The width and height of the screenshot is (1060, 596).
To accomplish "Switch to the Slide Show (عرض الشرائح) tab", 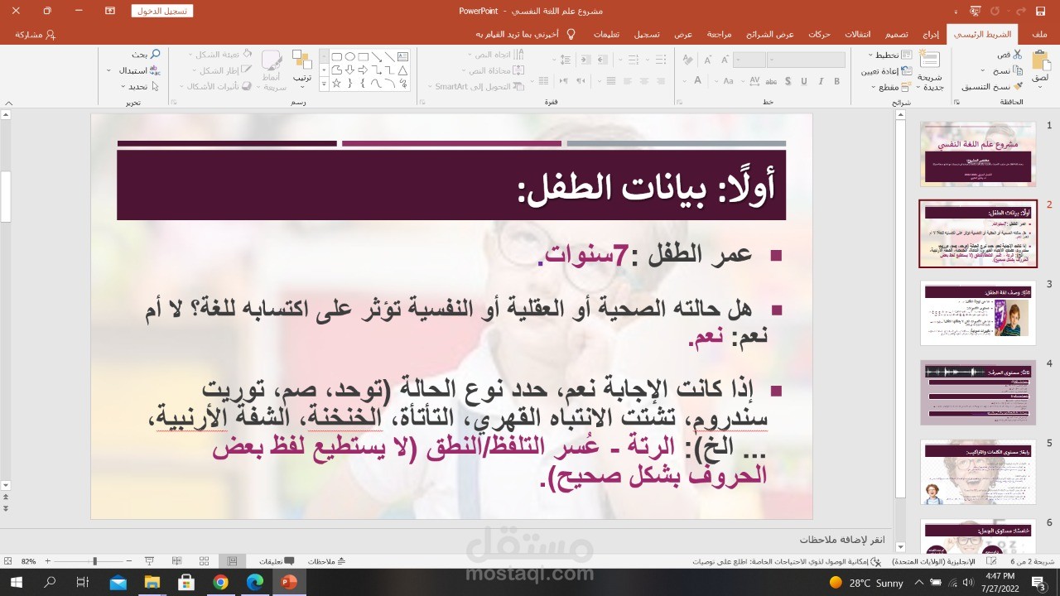I will 770,35.
